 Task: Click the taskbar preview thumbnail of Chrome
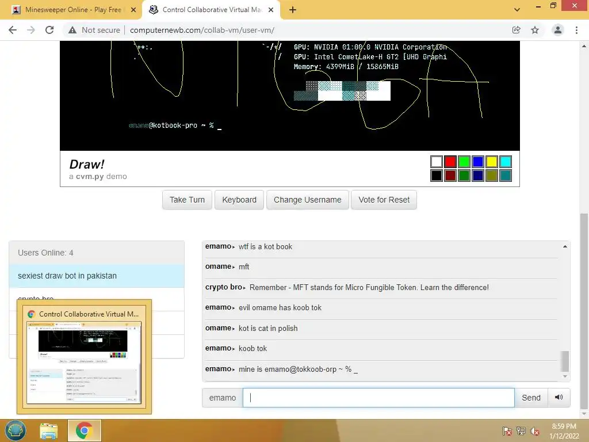pos(84,363)
